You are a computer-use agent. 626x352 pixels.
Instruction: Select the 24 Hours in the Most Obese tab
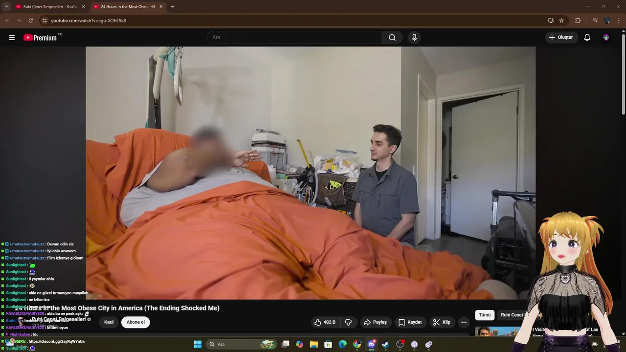pos(124,7)
